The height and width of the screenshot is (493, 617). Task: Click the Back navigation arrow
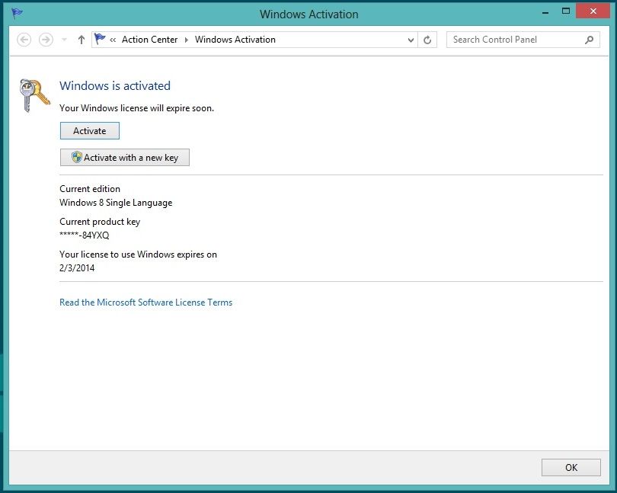[x=24, y=40]
